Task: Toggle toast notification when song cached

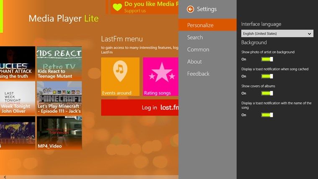Action: click(267, 76)
